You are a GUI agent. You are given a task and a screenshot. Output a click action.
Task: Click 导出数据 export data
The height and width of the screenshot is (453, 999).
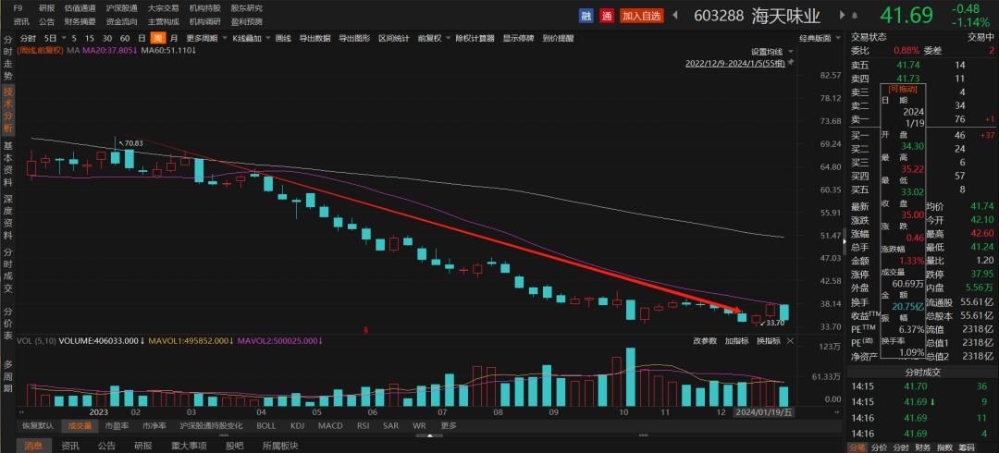point(314,38)
